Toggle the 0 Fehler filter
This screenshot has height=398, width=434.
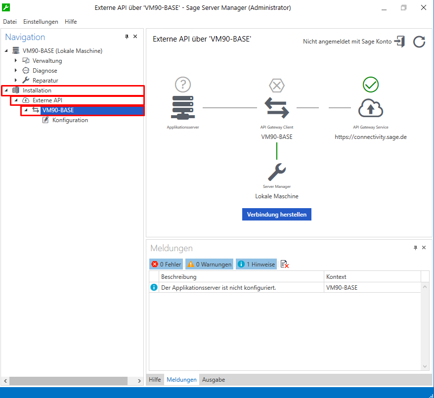click(x=166, y=265)
